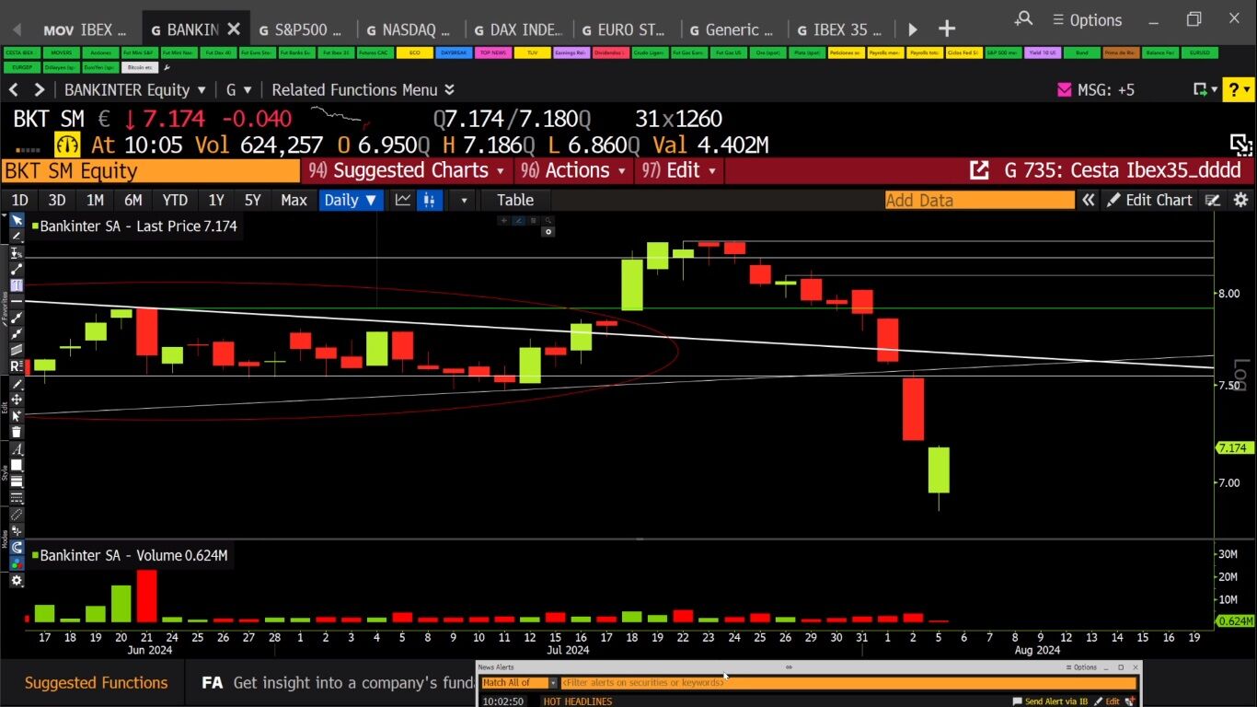Click the news alerts keyword filter field

click(x=849, y=682)
